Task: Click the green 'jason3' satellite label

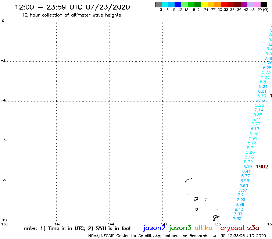Action: point(180,228)
